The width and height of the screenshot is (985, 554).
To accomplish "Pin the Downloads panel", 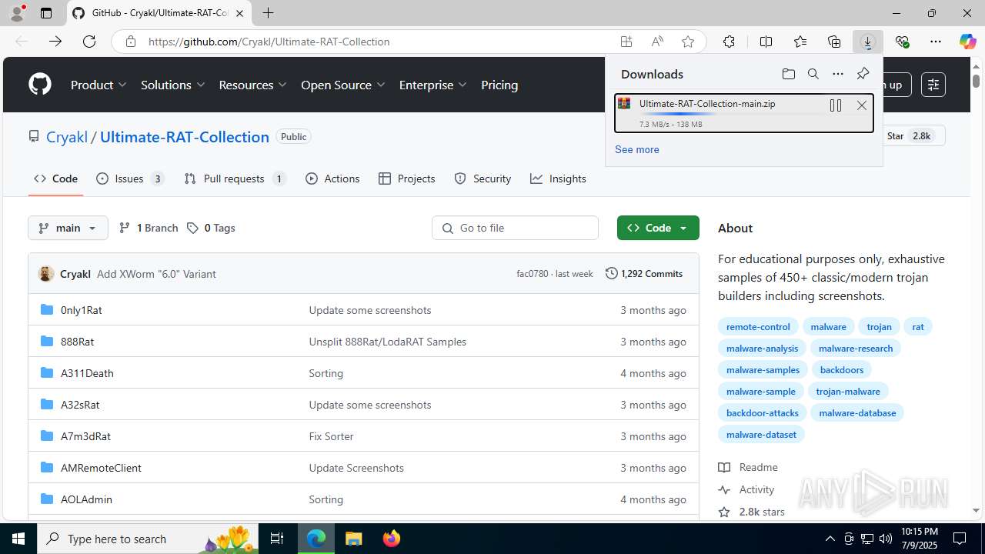I will (863, 74).
